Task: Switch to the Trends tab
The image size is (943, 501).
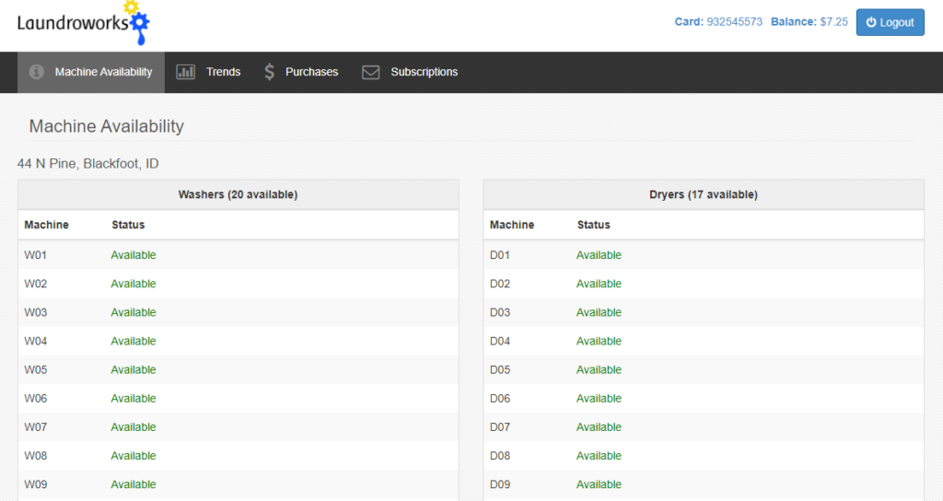Action: coord(208,72)
